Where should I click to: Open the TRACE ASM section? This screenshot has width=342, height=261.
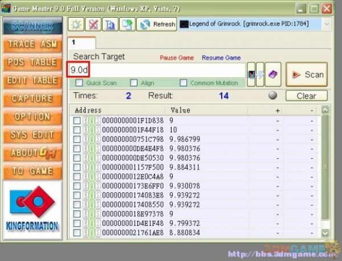pos(32,44)
